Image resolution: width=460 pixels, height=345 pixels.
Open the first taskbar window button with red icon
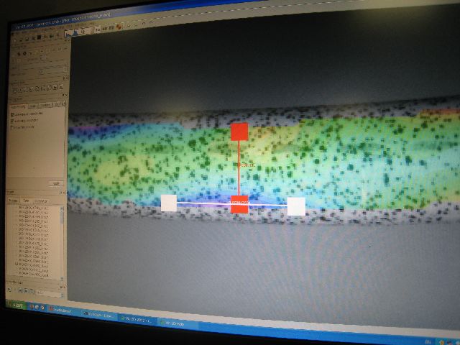click(62, 310)
